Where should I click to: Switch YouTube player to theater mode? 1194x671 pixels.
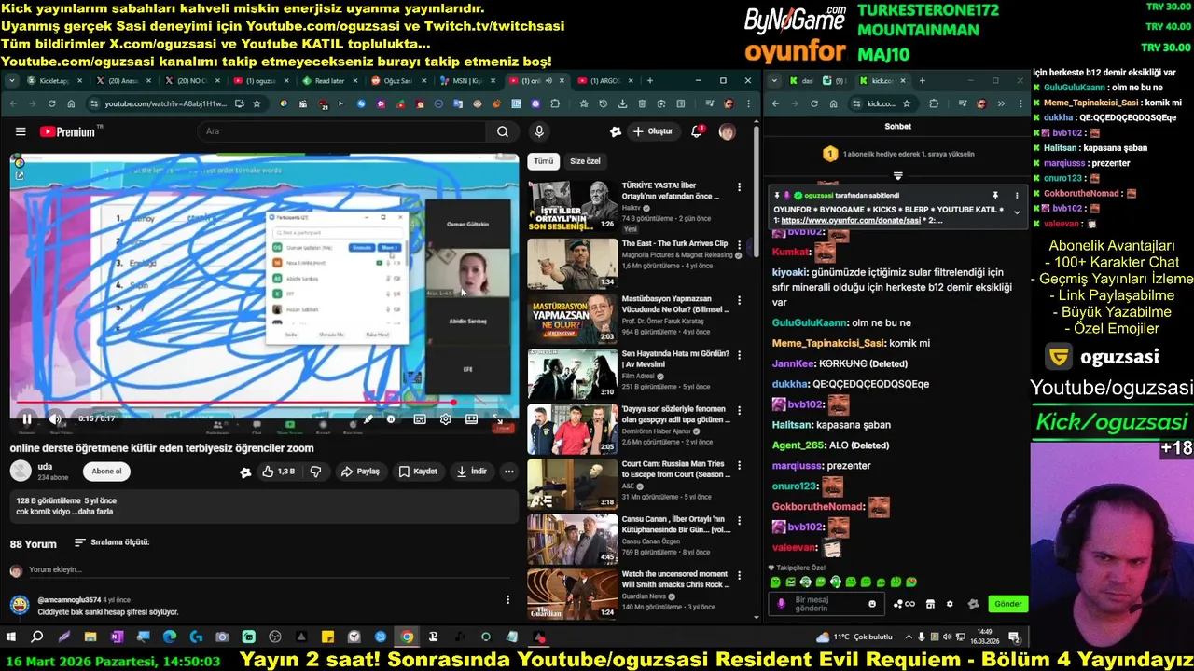point(472,419)
